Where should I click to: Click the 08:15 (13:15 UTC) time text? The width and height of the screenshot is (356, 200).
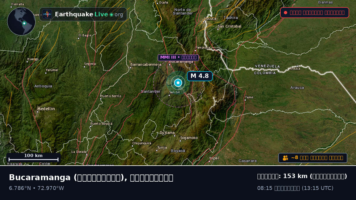tap(295, 188)
